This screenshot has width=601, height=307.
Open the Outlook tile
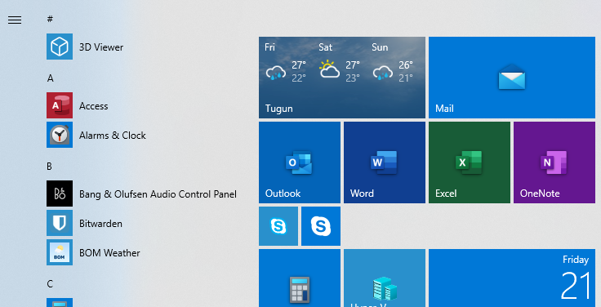click(300, 162)
